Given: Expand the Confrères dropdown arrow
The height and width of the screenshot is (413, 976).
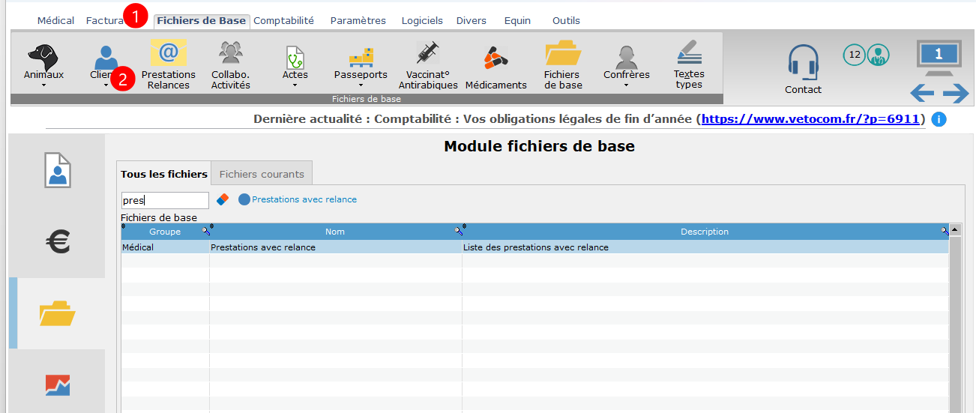Looking at the screenshot, I should pyautogui.click(x=626, y=85).
